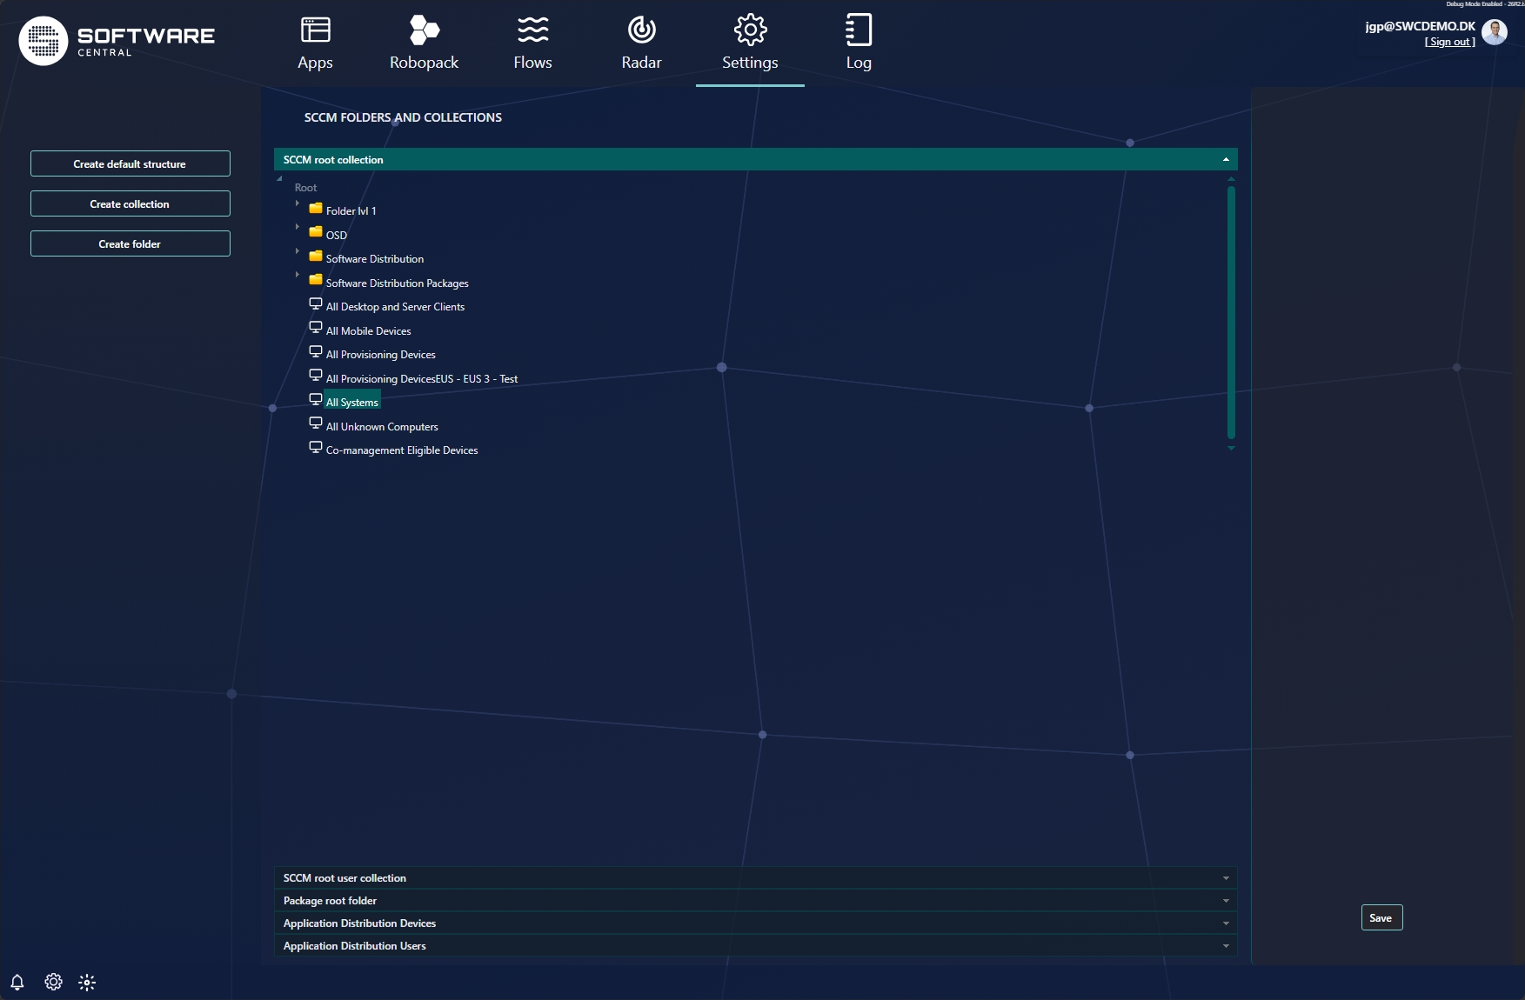Click the Create folder button
Screen dimensions: 1525x1000
130,243
